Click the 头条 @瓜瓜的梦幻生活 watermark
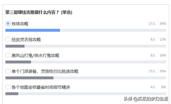This screenshot has width=171, height=104. pyautogui.click(x=146, y=99)
